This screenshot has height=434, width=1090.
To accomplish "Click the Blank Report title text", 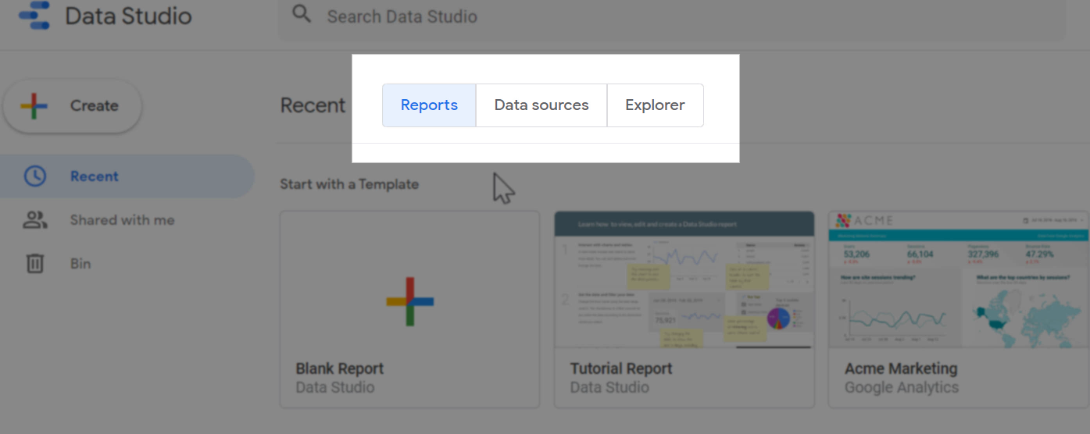I will (x=340, y=368).
